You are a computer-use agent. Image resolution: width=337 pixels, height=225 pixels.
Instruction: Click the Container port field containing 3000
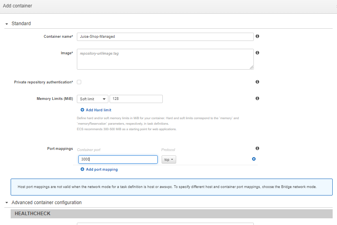tap(118, 160)
